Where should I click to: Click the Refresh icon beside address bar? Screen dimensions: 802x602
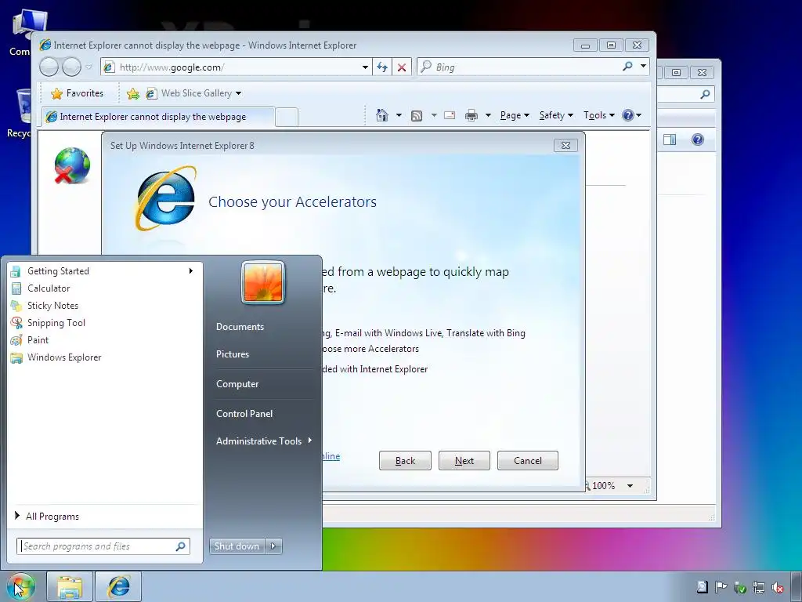(x=382, y=67)
